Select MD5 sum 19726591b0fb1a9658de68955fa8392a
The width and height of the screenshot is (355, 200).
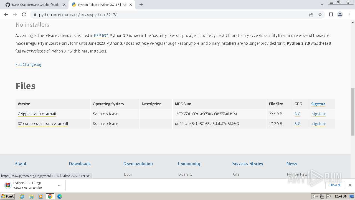pos(206,114)
